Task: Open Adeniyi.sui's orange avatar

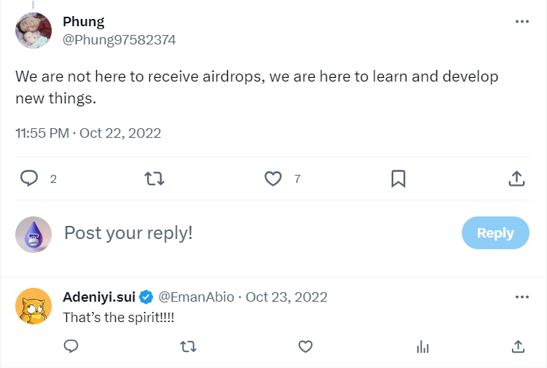Action: 34,306
